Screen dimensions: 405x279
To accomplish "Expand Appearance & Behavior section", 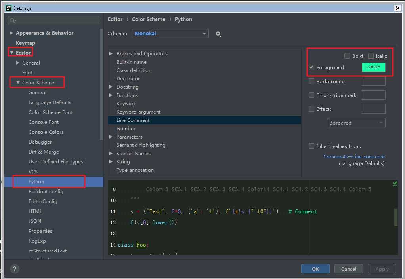I will (11, 33).
